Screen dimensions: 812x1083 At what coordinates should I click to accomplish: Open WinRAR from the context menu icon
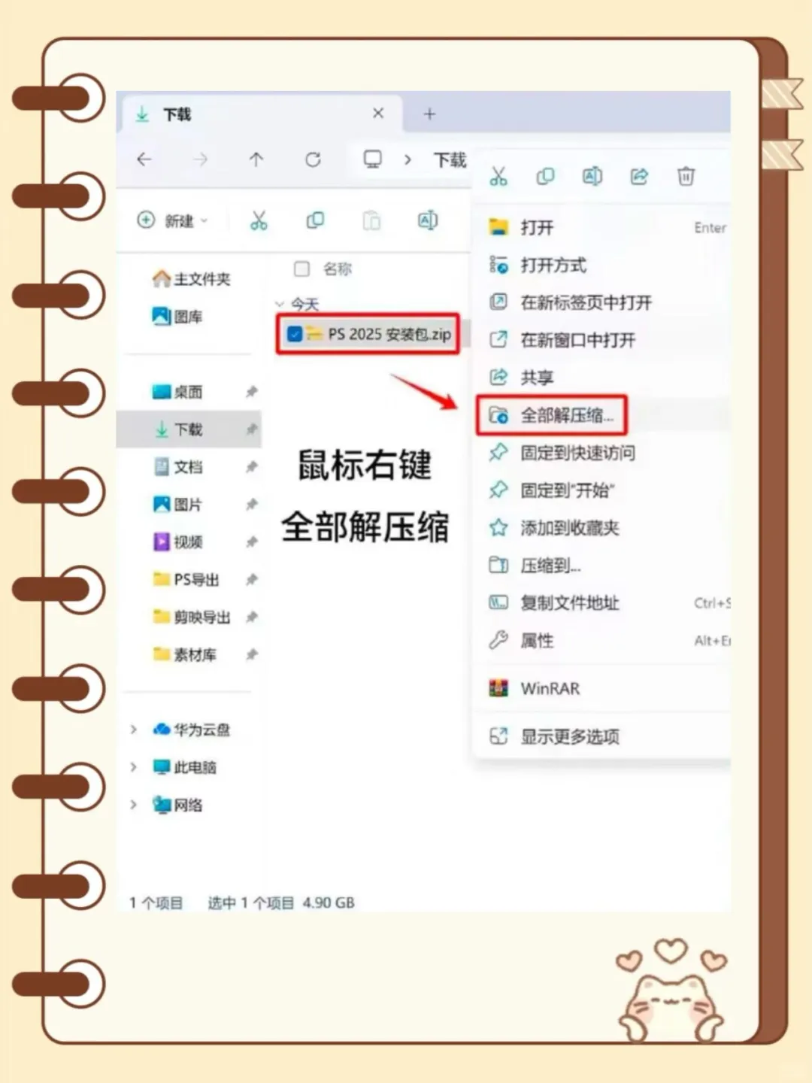498,687
